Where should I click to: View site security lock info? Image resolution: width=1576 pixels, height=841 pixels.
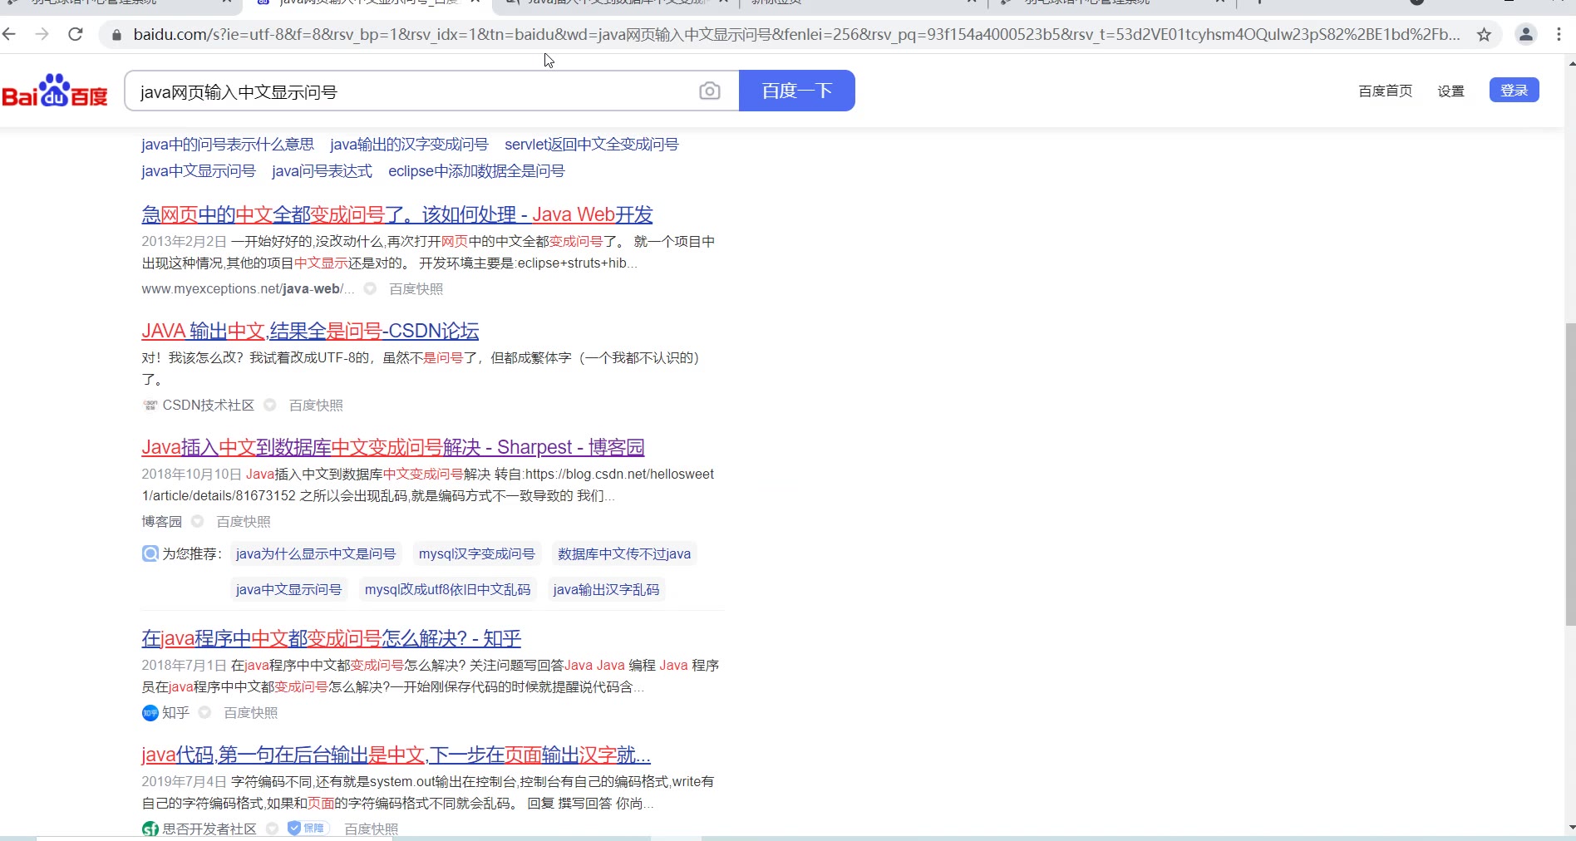click(x=116, y=35)
